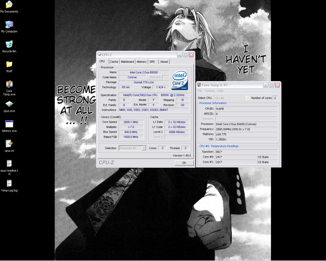326x261 pixels.
Task: Click the Tjunction field showing 85C°
Action: coord(247,152)
